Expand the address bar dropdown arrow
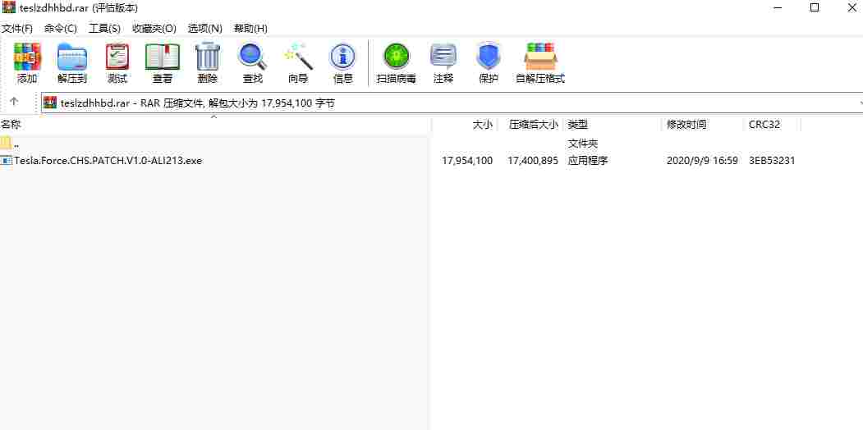Viewport: 863px width, 430px height. (860, 103)
